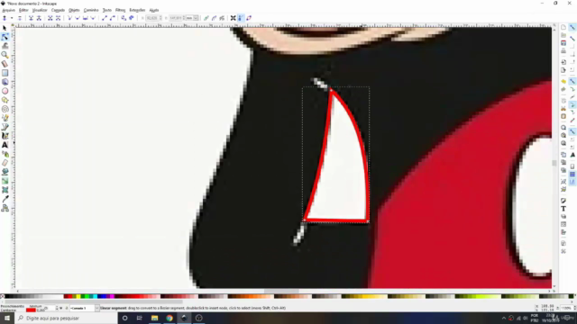Select the Bezier pen tool
577x324 pixels.
5,127
